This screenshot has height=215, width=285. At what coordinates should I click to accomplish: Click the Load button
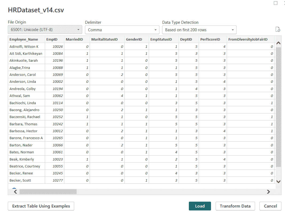[x=200, y=206]
